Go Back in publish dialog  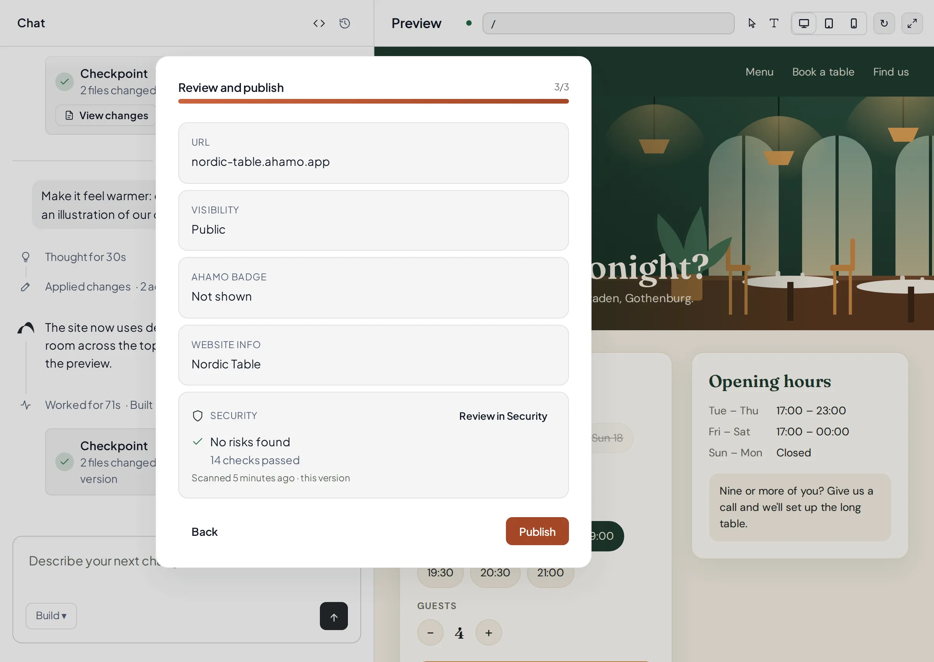[204, 532]
